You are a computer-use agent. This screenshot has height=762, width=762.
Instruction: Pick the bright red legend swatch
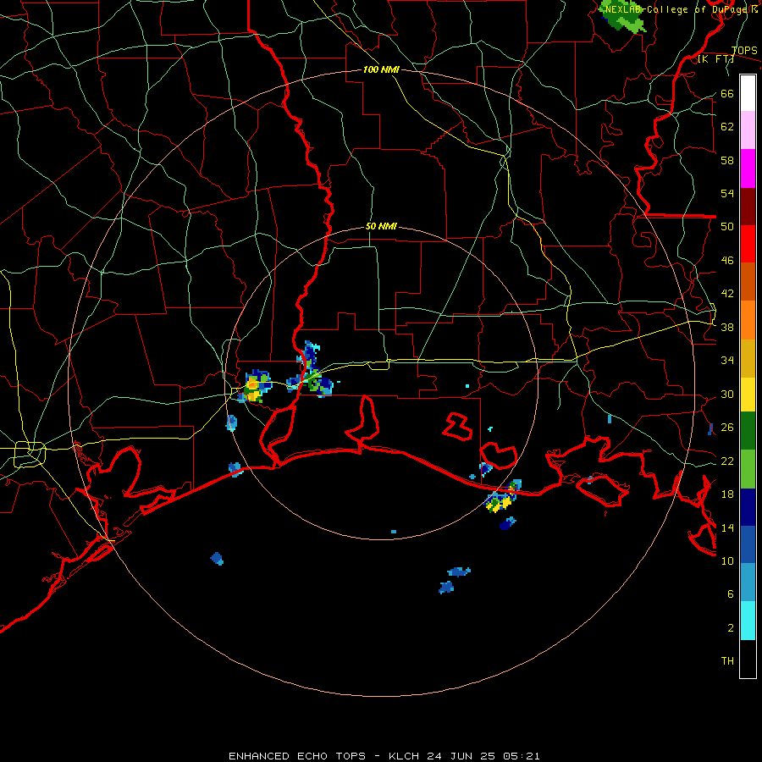coord(748,244)
